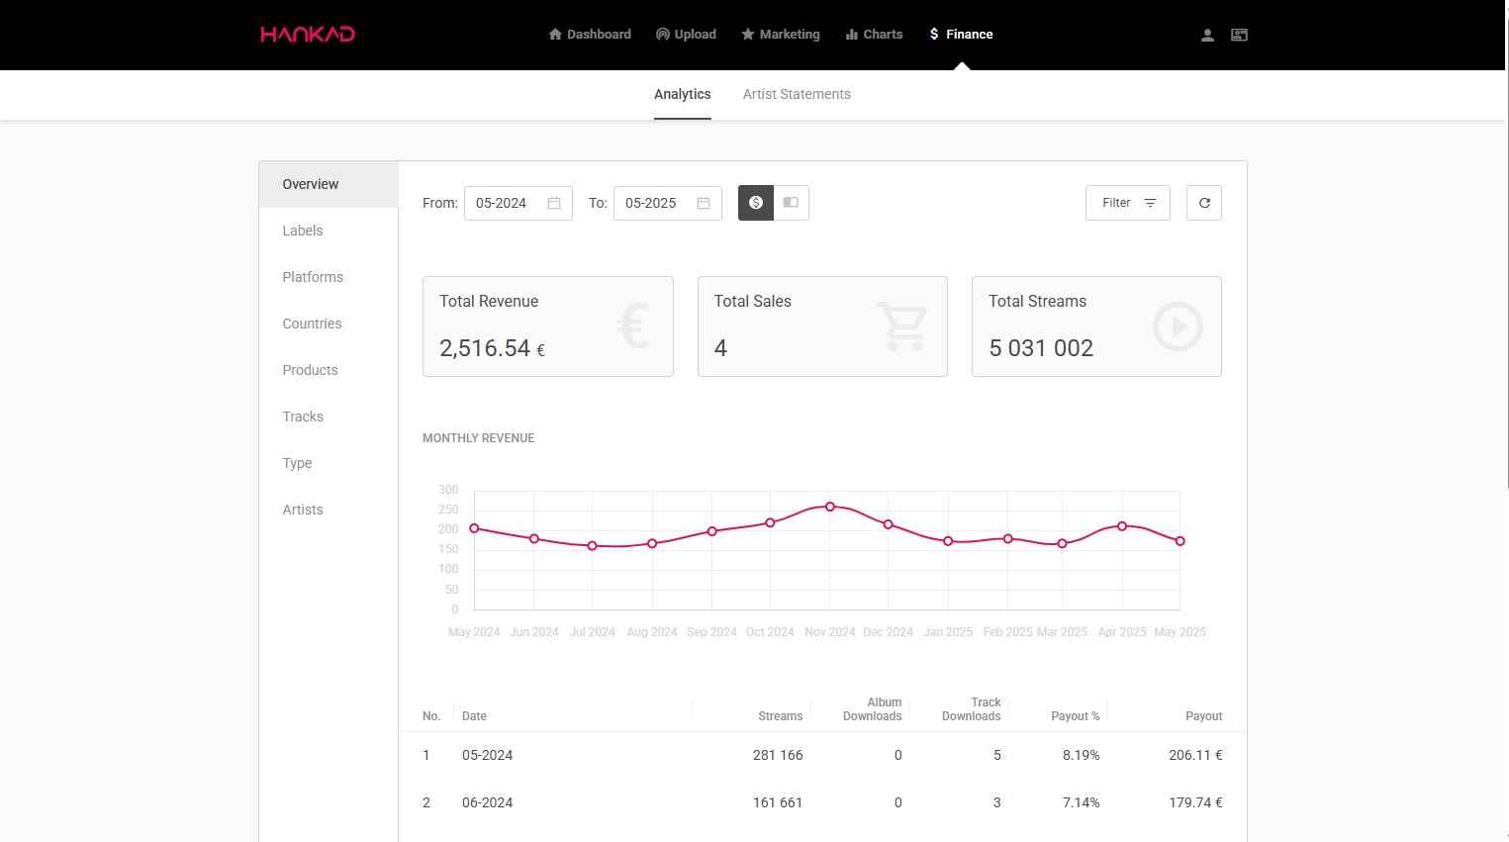Click the 8.19% payout percentage
1509x842 pixels.
pyautogui.click(x=1082, y=755)
